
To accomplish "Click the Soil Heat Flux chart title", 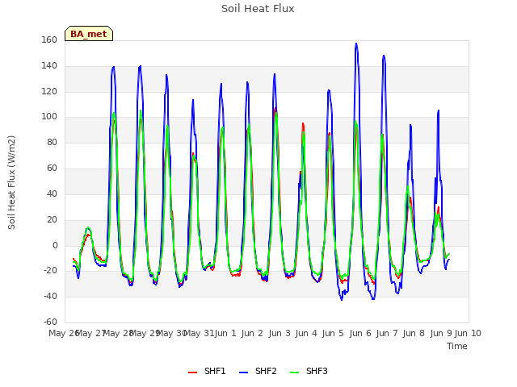I will point(258,9).
